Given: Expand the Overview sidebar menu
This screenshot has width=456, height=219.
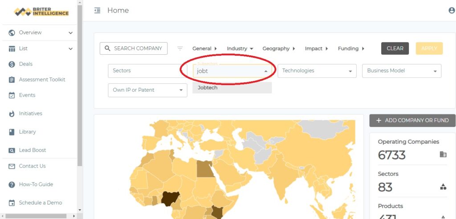Looking at the screenshot, I should click(x=70, y=32).
